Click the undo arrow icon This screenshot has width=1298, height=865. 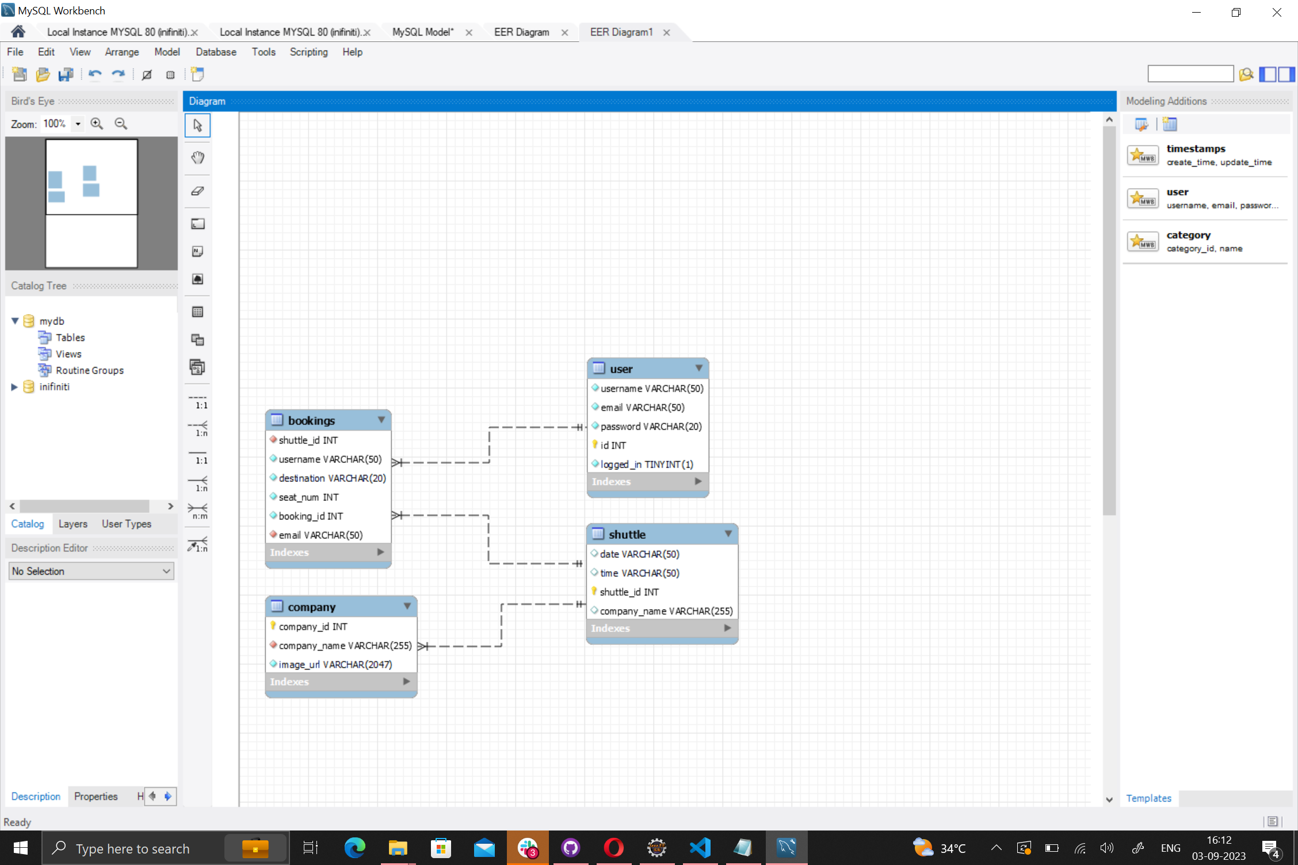95,74
